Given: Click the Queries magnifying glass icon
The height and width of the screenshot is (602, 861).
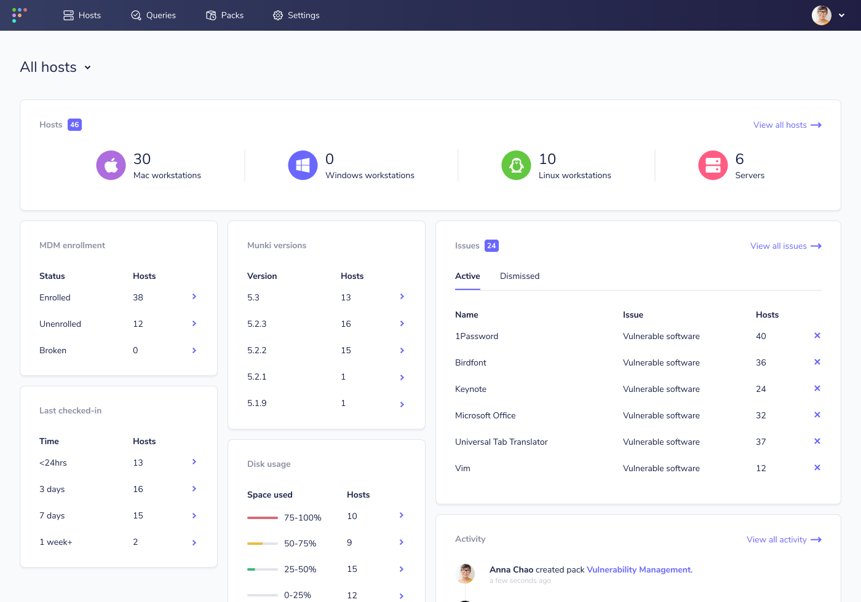Looking at the screenshot, I should point(135,15).
